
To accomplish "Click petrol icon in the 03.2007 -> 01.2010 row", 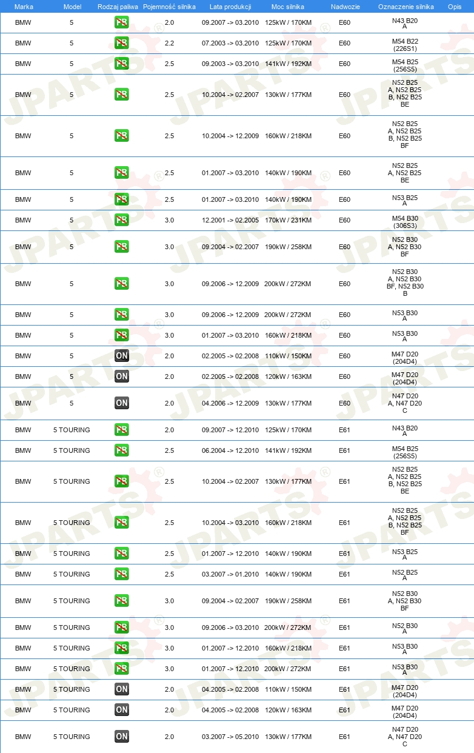I will click(121, 574).
